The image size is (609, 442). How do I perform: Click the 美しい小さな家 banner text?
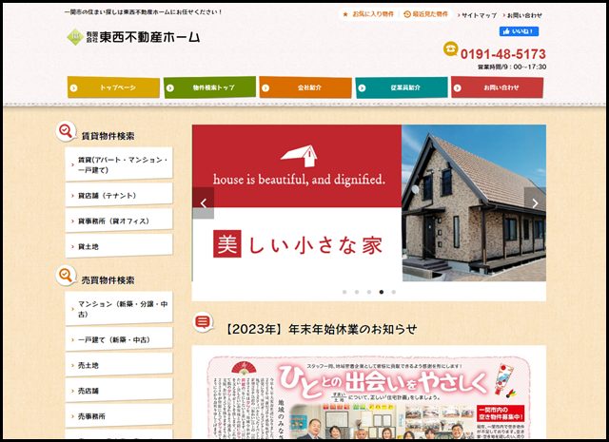pyautogui.click(x=298, y=244)
